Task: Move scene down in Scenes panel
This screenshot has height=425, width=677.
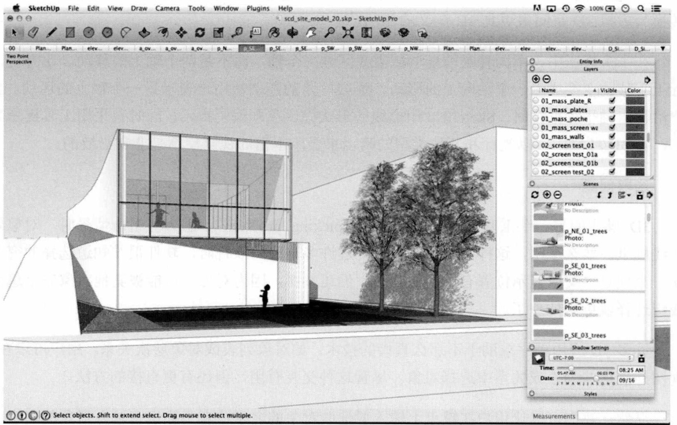Action: pyautogui.click(x=599, y=195)
